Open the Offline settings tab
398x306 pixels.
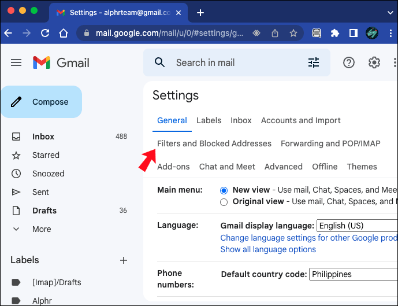coord(325,167)
